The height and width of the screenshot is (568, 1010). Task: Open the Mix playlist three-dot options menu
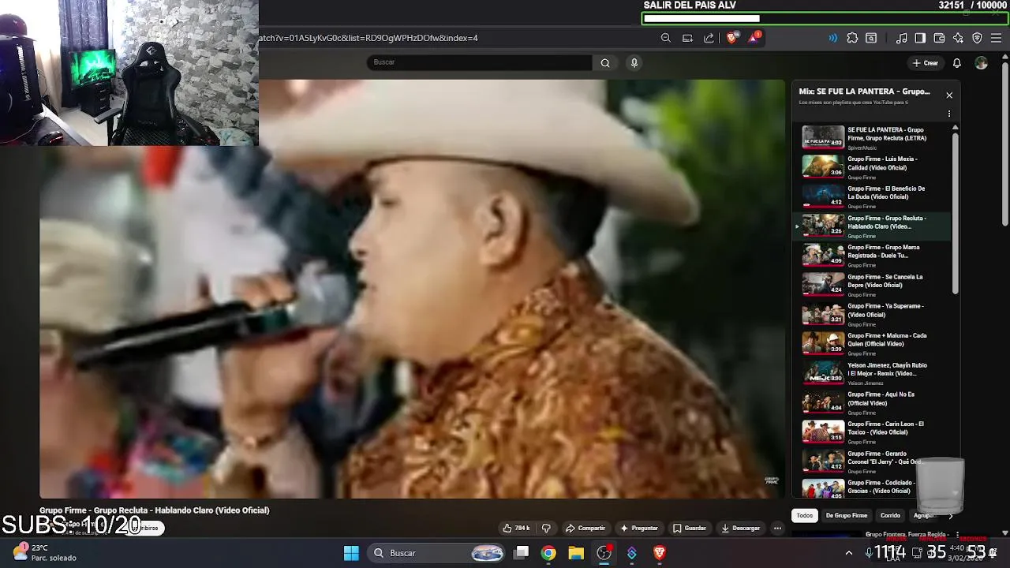pyautogui.click(x=949, y=114)
